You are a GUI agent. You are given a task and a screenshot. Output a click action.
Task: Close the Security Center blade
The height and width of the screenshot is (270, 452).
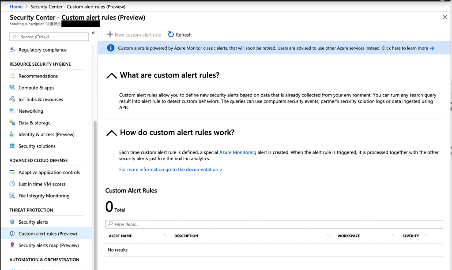(x=445, y=17)
